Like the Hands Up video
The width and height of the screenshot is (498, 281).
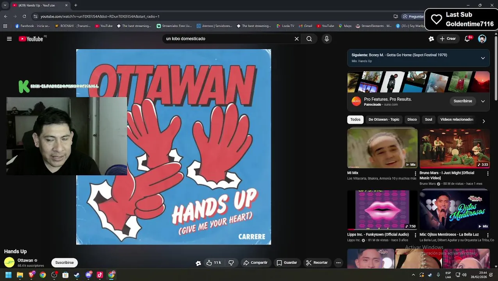213,263
